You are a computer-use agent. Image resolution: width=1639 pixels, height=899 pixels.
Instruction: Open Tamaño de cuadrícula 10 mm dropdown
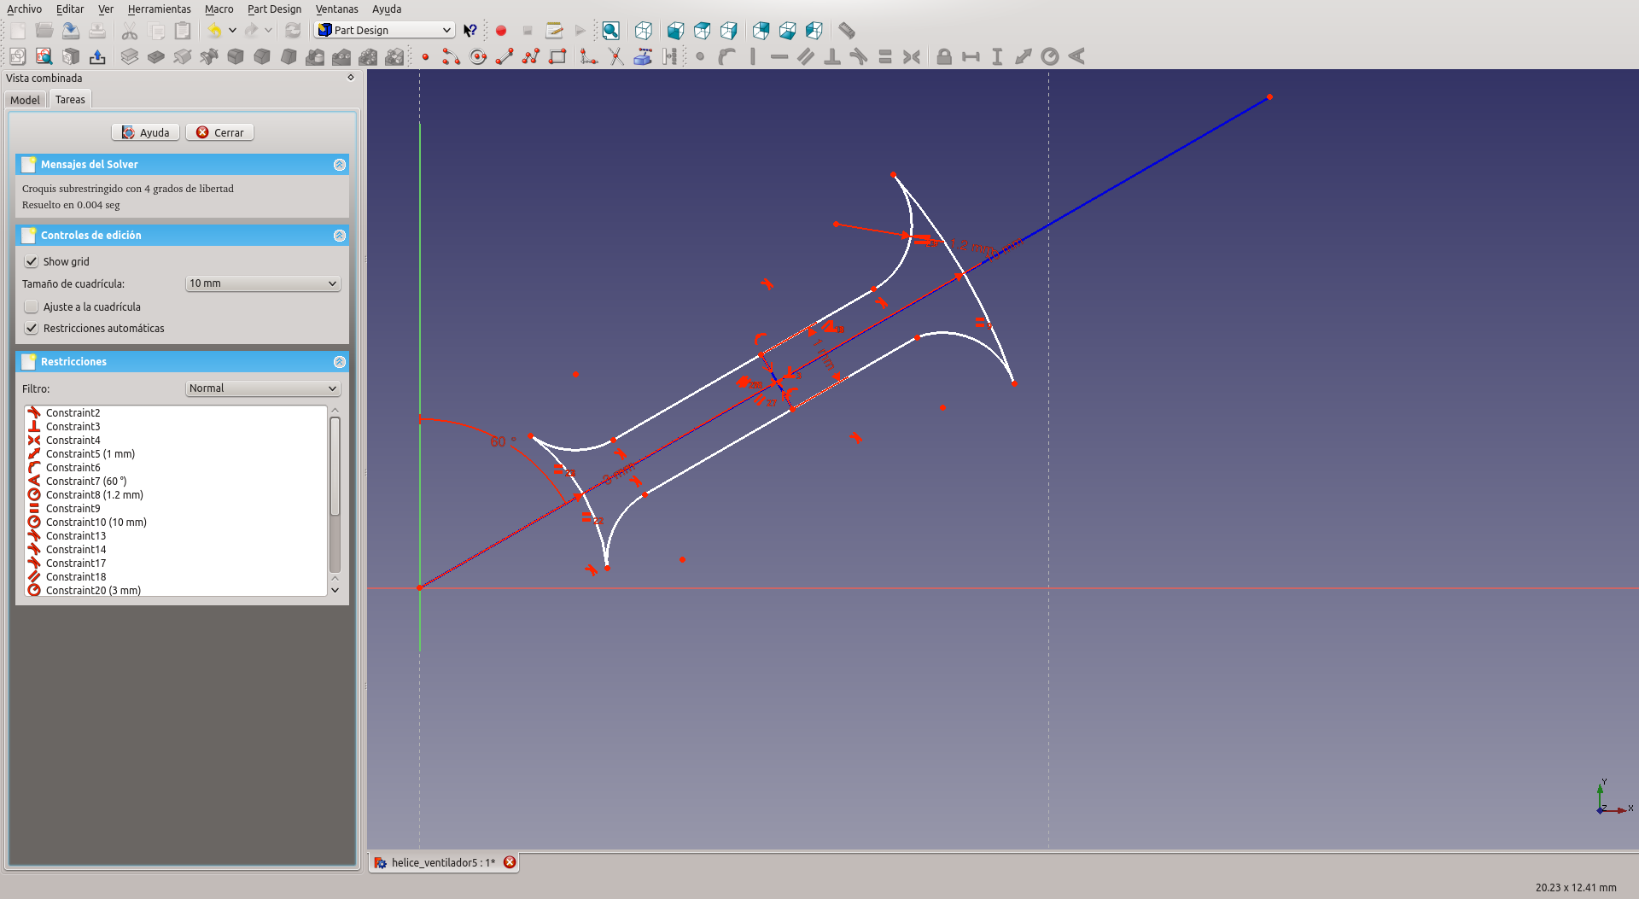[263, 283]
